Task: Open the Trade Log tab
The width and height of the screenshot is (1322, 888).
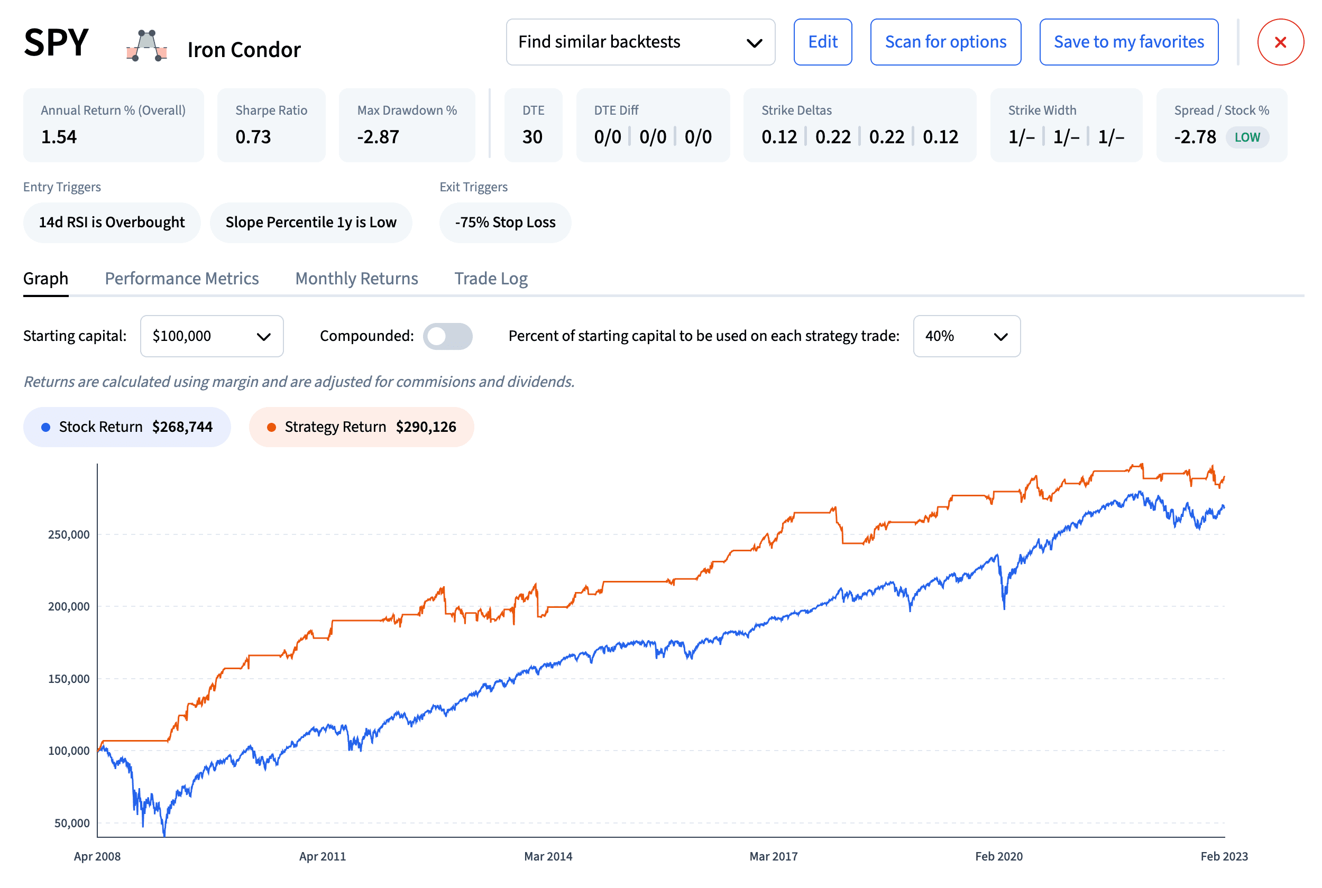Action: point(491,278)
